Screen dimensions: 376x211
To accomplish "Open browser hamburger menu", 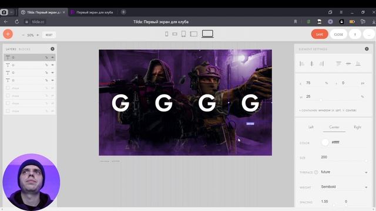I will pyautogui.click(x=341, y=12).
